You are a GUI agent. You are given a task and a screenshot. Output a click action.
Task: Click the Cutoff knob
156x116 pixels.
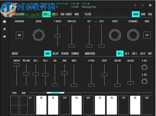115,35
